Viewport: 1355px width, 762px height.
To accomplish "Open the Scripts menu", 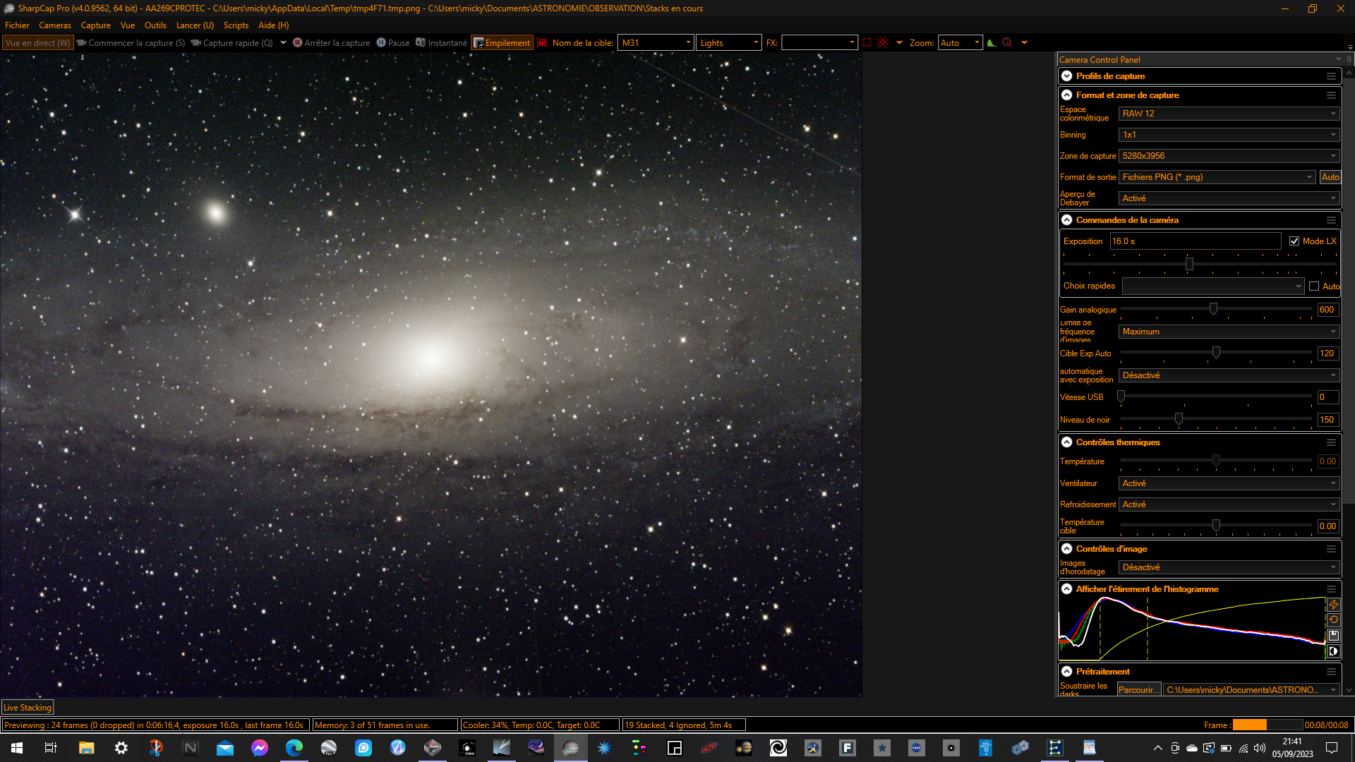I will [x=236, y=25].
